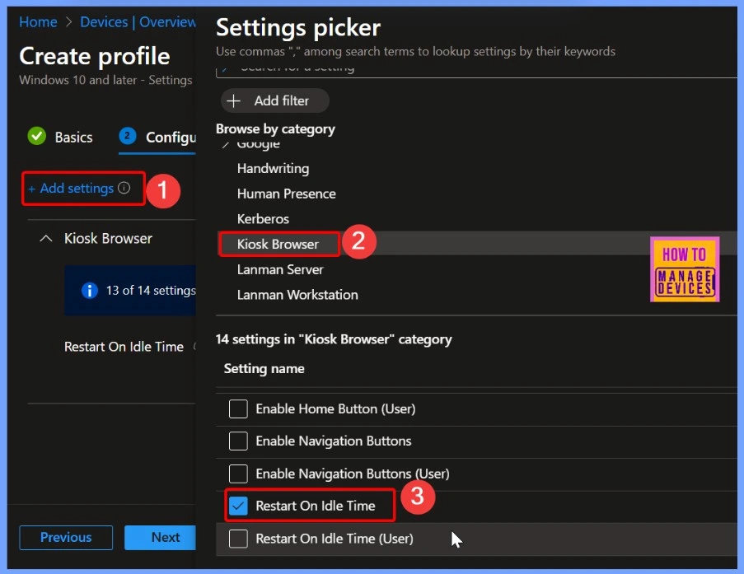Screen dimensions: 744x574
Task: Click the plus icon on Add filter
Action: click(234, 100)
